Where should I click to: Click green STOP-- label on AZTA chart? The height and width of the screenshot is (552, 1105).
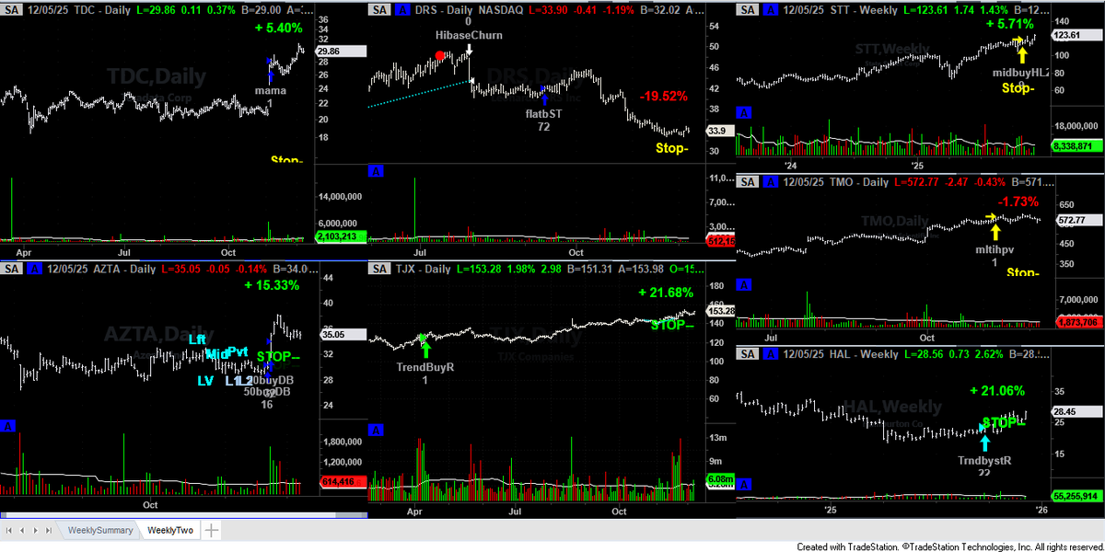279,356
